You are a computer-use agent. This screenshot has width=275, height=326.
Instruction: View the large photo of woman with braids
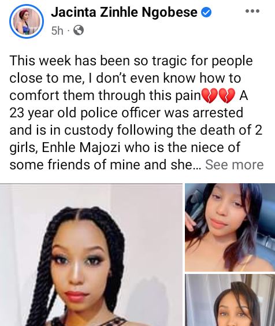(91, 255)
